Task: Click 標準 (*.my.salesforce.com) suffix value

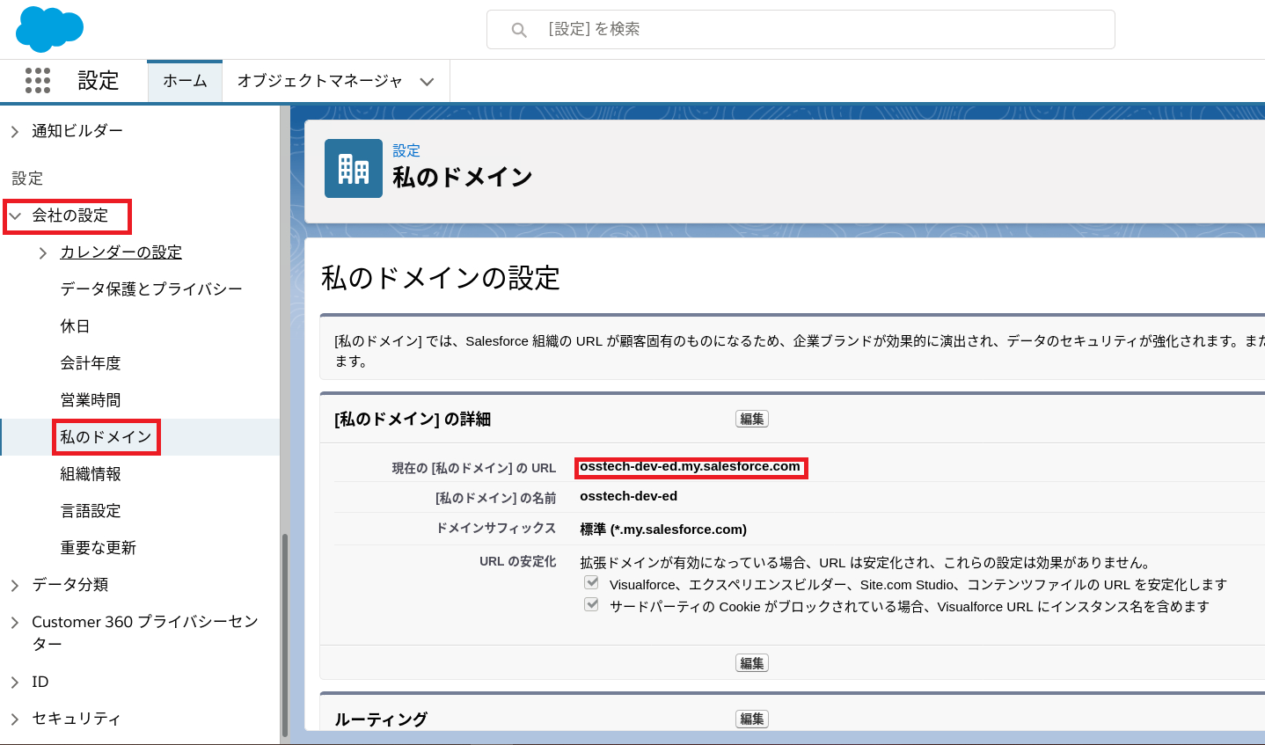Action: point(663,530)
